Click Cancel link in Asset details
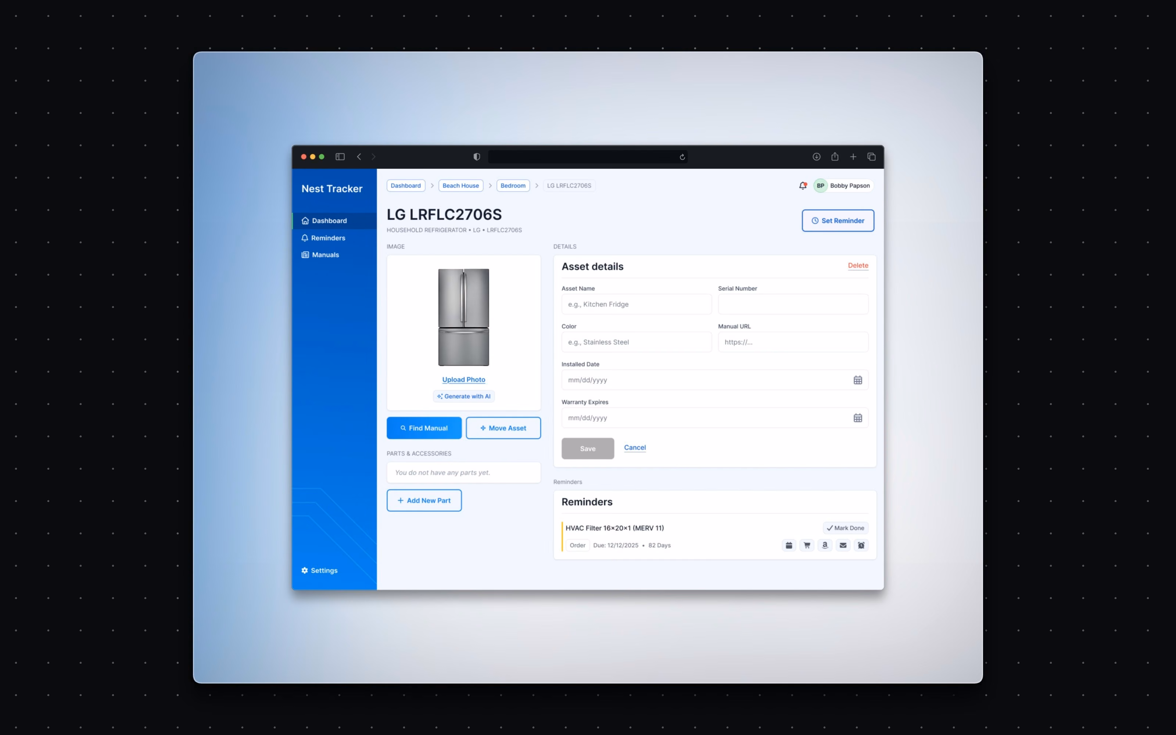1176x735 pixels. 635,448
